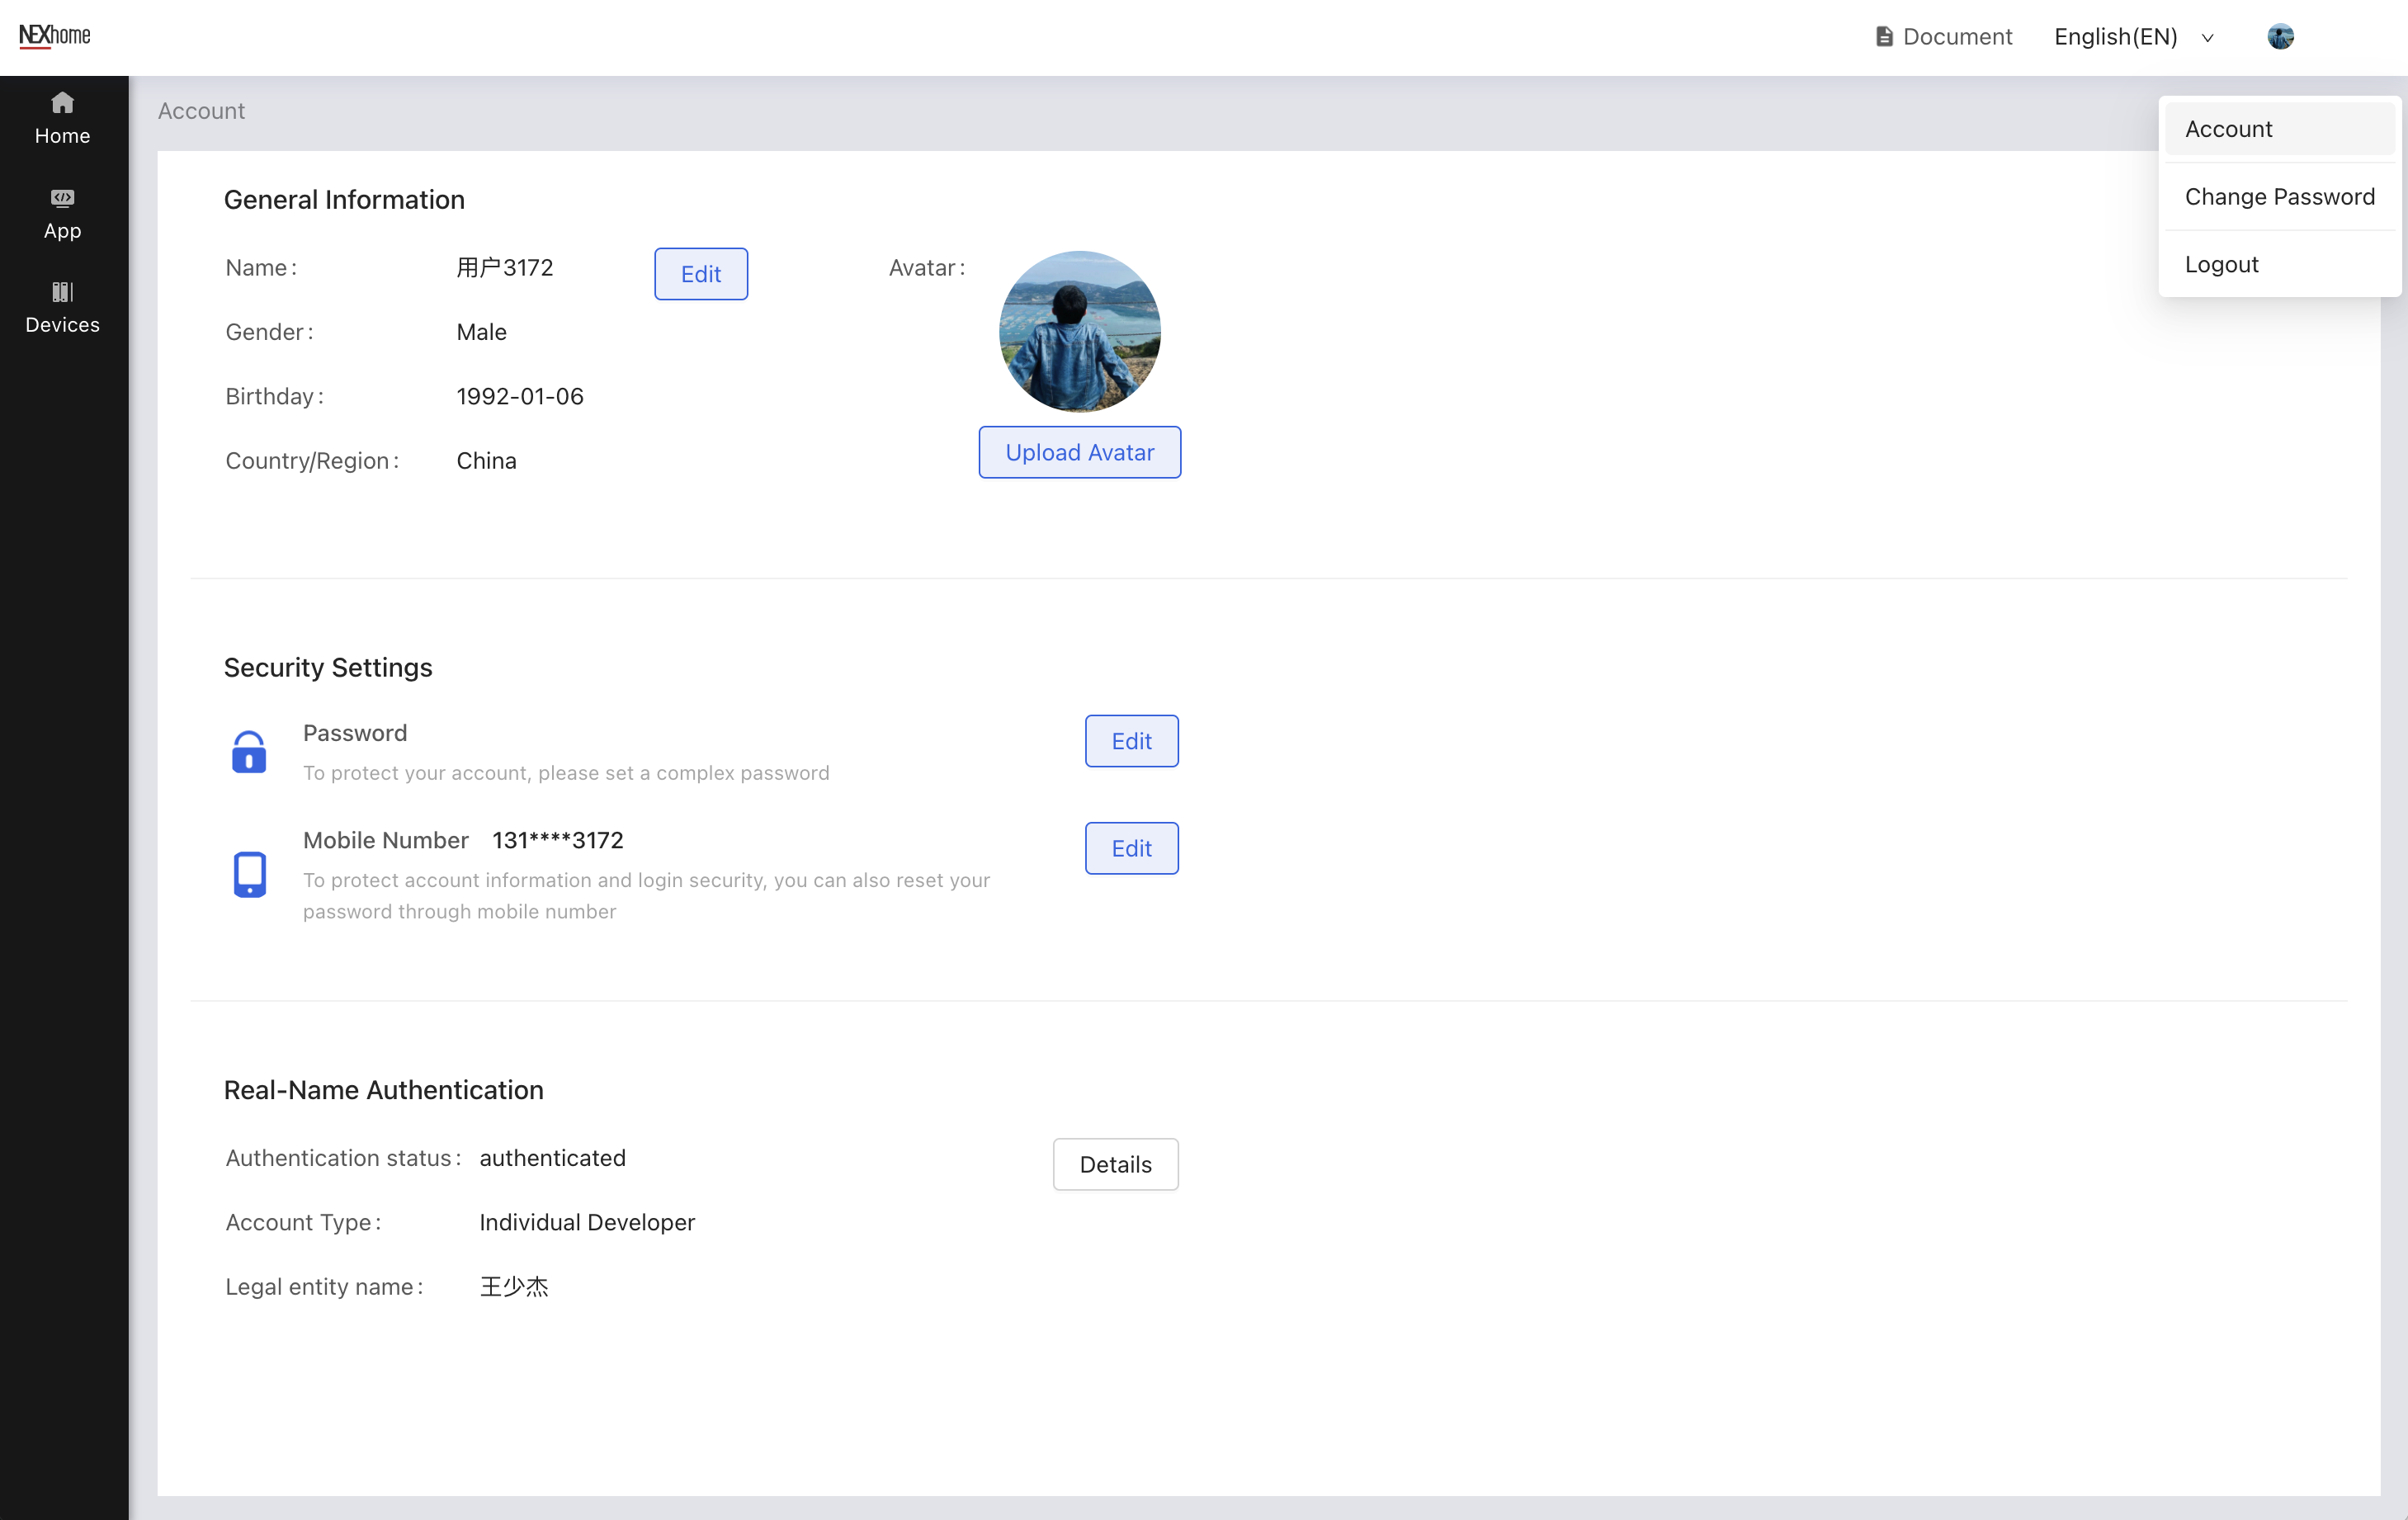
Task: Click Edit button for Mobile Number
Action: point(1131,848)
